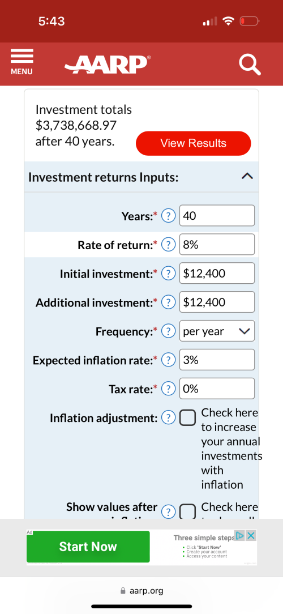Open help icon for Expected inflation rate
The image size is (283, 614).
tap(168, 360)
